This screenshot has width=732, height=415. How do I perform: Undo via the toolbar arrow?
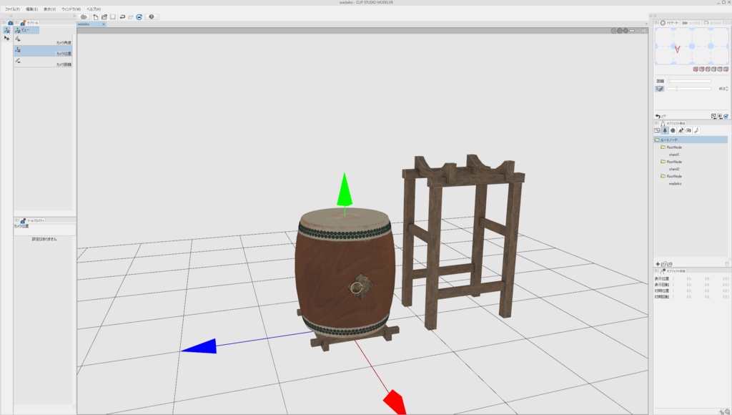coord(122,17)
